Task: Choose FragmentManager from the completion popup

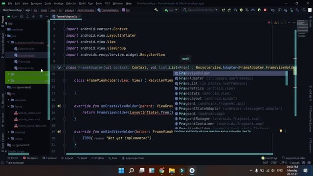Action: [229, 118]
